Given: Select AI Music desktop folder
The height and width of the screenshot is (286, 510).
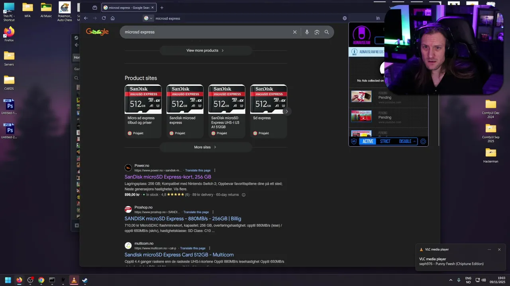Looking at the screenshot, I should 46,11.
